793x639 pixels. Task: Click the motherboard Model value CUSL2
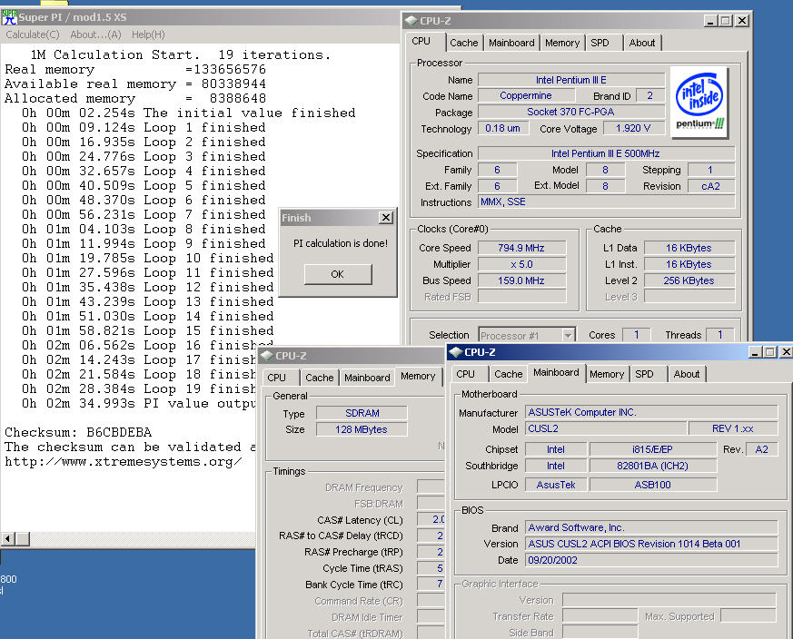(606, 428)
